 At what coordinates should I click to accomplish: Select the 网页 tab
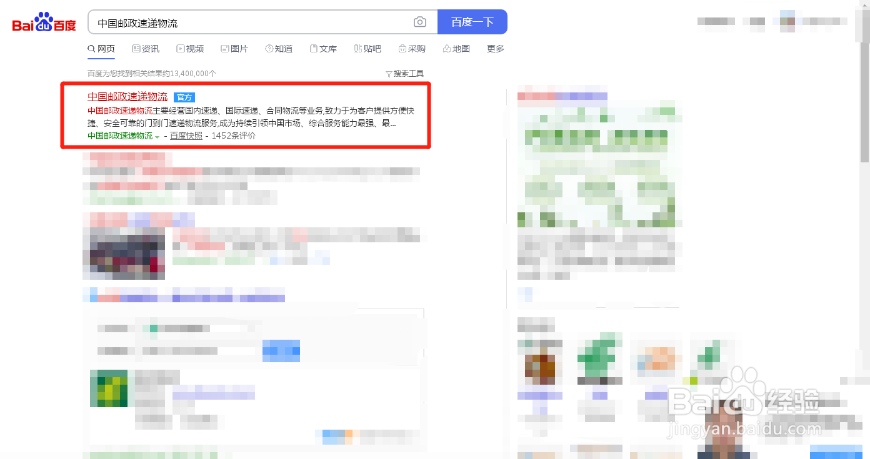tap(101, 49)
